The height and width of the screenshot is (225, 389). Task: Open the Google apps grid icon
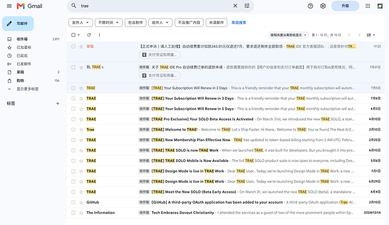click(368, 6)
